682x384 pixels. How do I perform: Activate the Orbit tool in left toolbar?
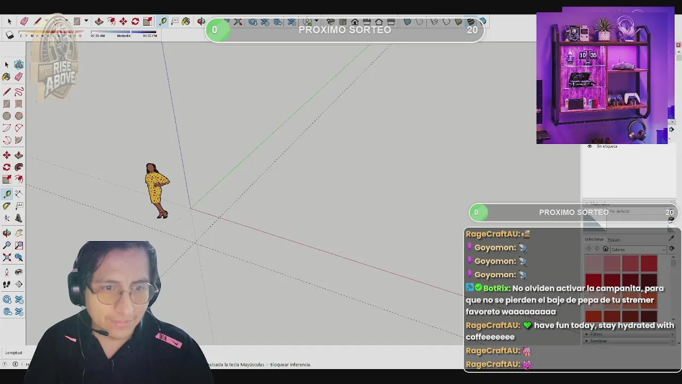tap(7, 233)
